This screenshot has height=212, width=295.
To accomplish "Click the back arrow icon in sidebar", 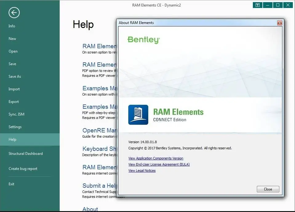I will 14,13.
